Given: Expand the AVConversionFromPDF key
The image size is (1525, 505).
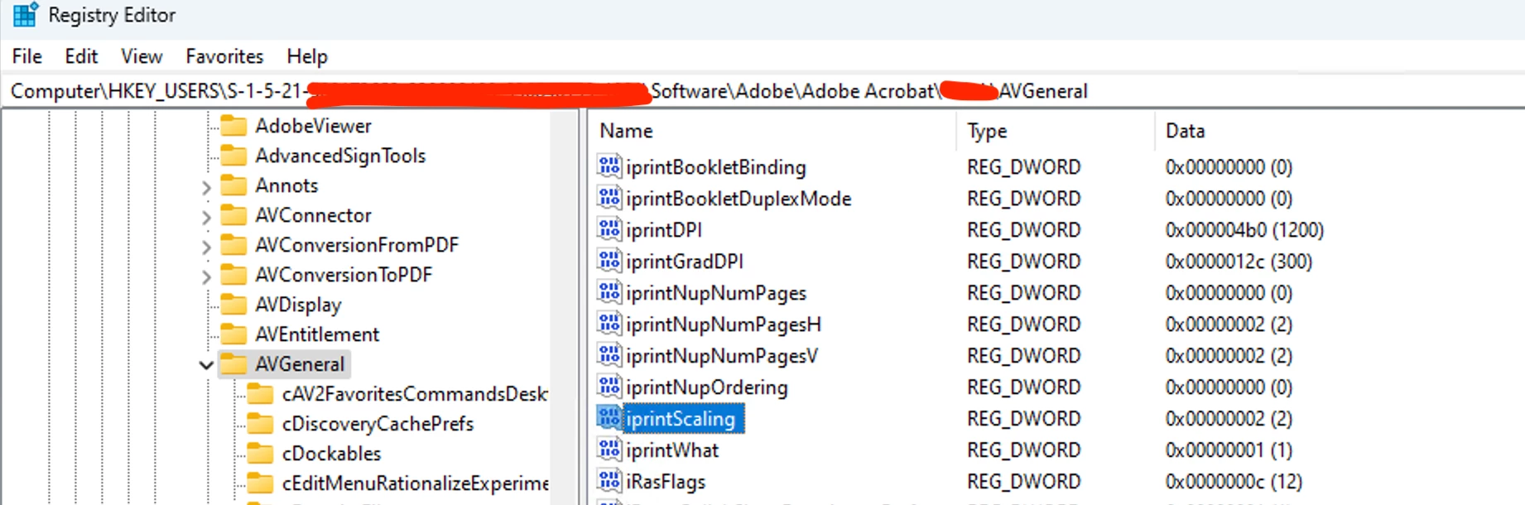Looking at the screenshot, I should click(x=206, y=248).
